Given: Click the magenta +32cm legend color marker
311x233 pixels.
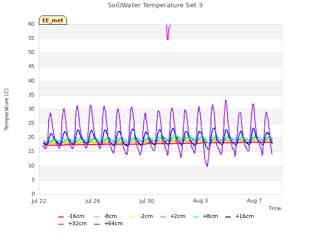Looking at the screenshot, I should 61,224.
